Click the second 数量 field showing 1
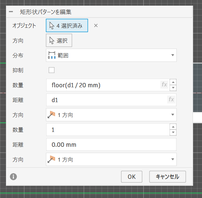Screen dimensions: 202x198 (108, 130)
